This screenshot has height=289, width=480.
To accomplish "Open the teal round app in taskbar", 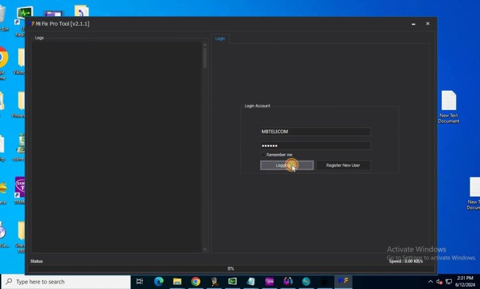I will [x=306, y=282].
